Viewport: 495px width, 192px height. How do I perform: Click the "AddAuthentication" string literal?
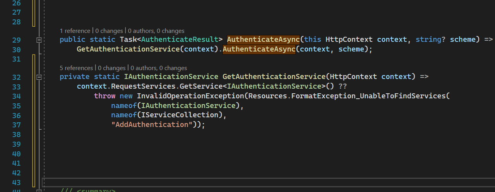[152, 125]
